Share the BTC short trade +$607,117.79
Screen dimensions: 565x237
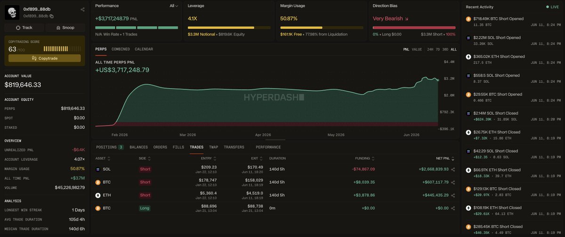[x=453, y=182]
